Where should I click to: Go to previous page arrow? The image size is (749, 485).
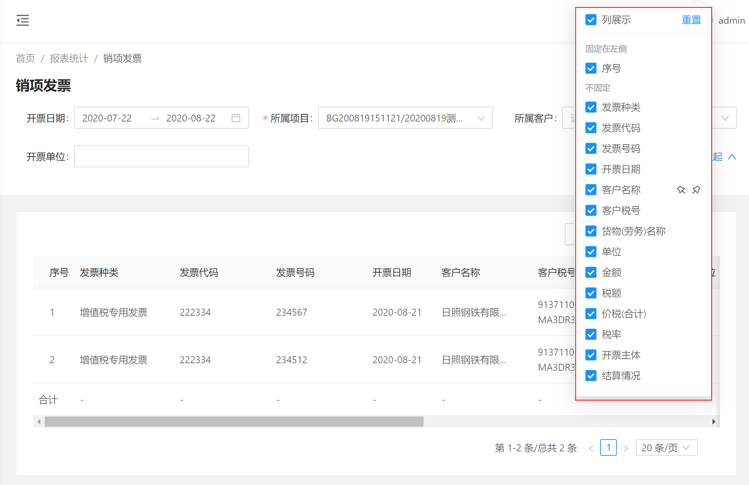click(591, 448)
